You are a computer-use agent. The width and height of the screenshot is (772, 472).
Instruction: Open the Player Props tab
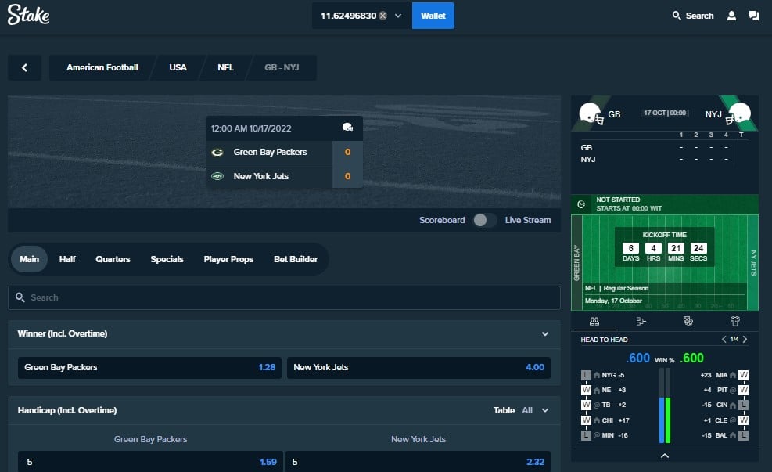click(x=228, y=259)
